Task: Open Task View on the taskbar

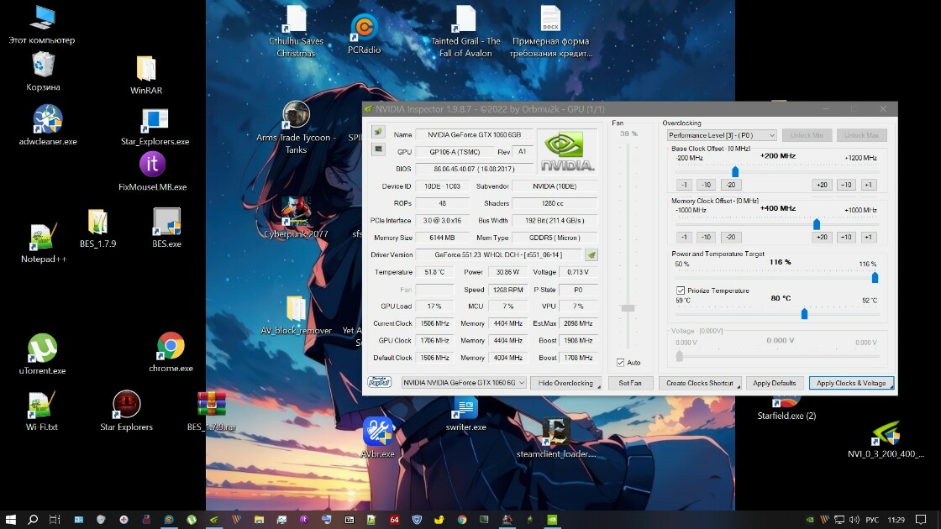Action: [x=55, y=520]
